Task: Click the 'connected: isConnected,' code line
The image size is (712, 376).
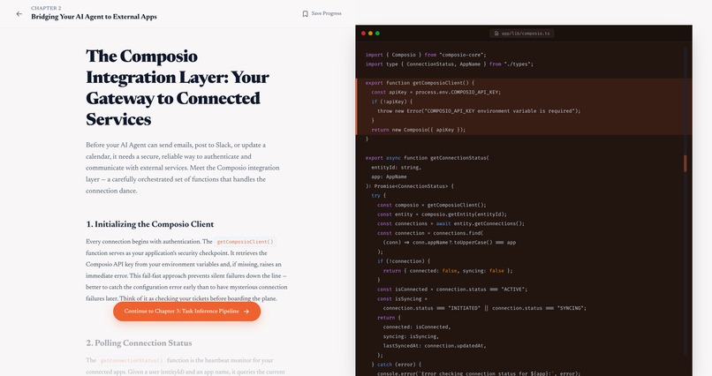Action: tap(416, 327)
